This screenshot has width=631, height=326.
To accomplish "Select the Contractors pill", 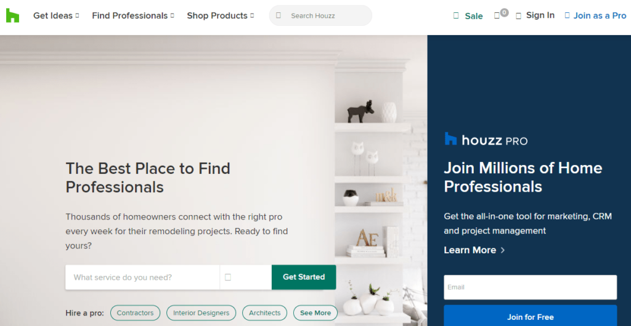I will pos(135,312).
